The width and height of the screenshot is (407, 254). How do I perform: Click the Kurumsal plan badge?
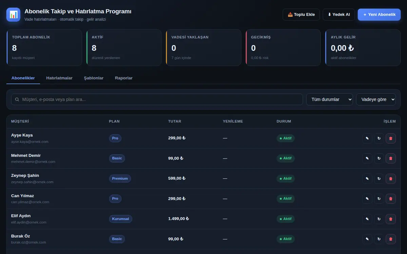tap(120, 219)
